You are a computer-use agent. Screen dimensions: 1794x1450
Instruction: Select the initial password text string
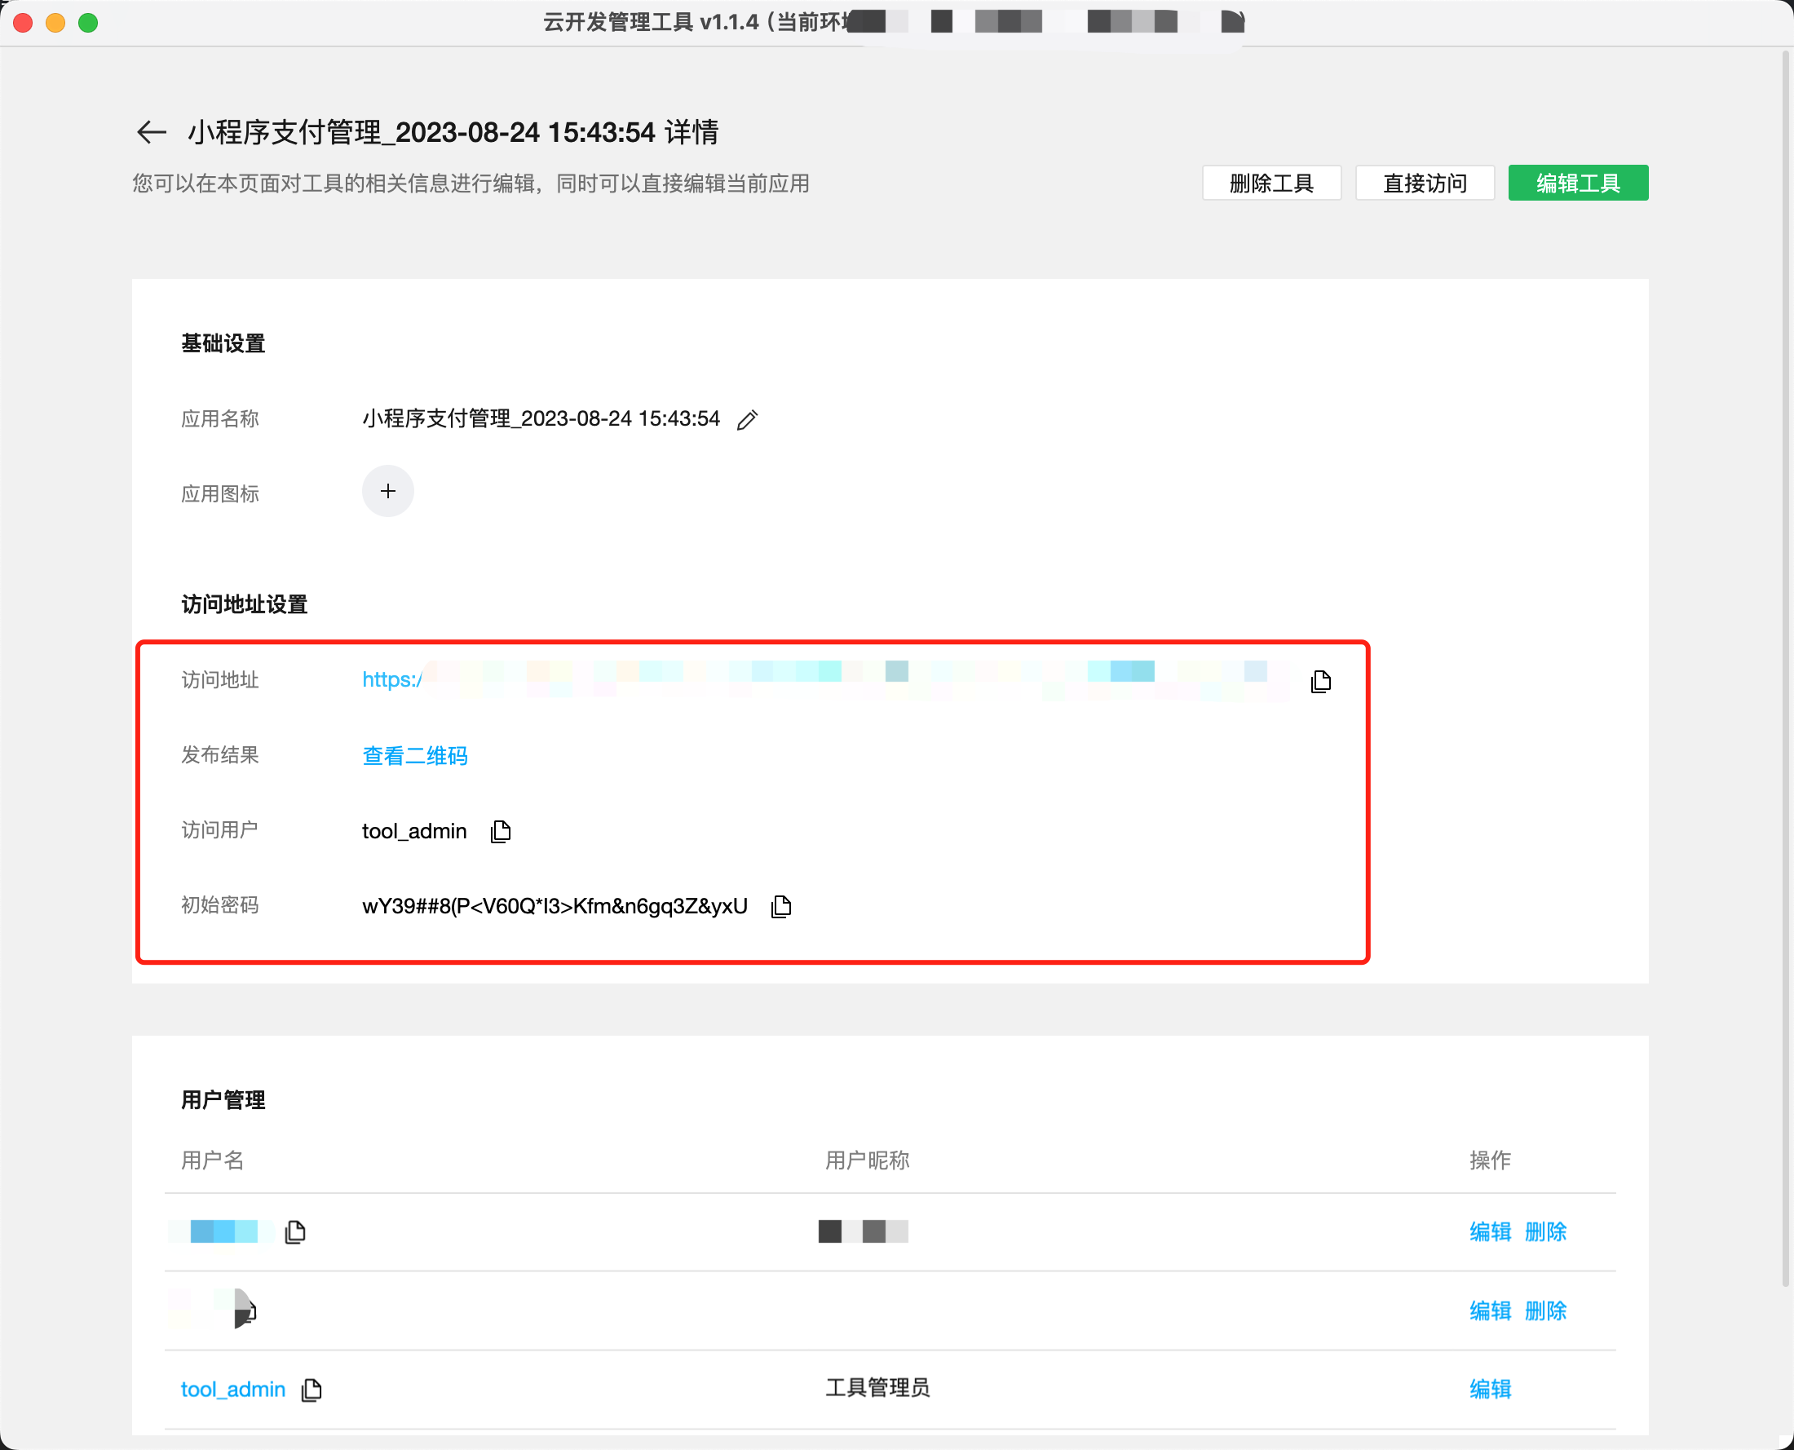(555, 906)
